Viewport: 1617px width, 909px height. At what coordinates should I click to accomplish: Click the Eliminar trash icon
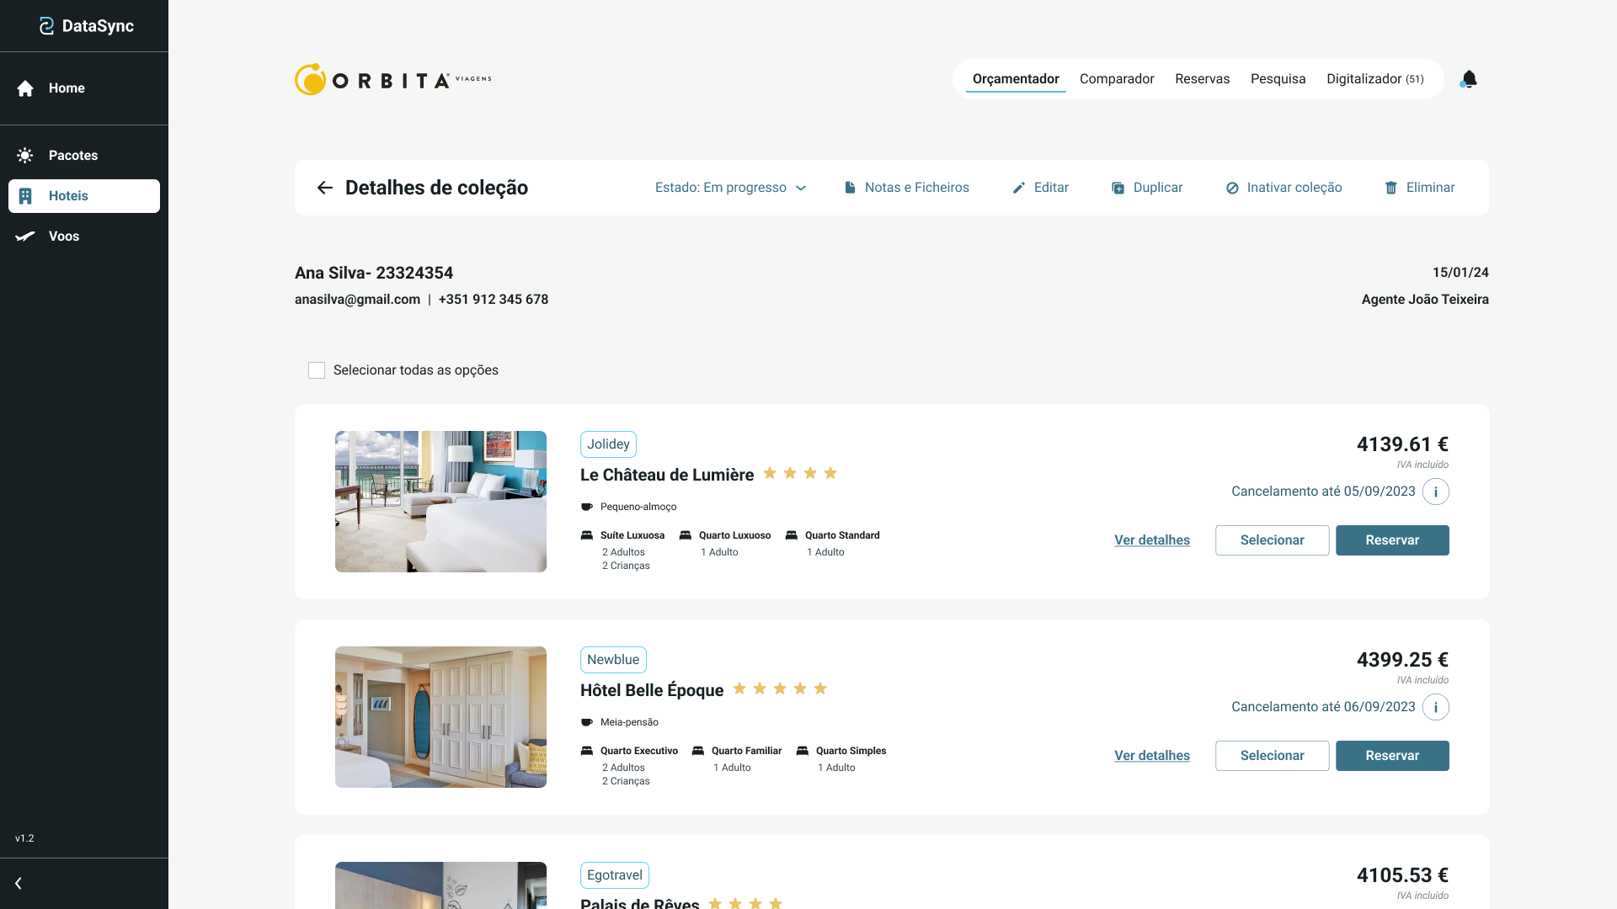[x=1391, y=188]
